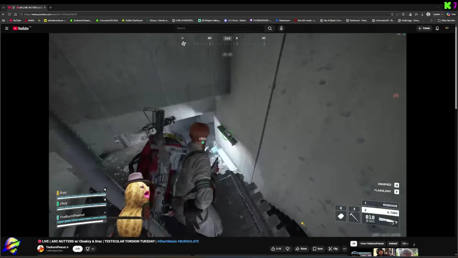The width and height of the screenshot is (458, 258).
Task: Go back with browser back arrow
Action: (3, 14)
